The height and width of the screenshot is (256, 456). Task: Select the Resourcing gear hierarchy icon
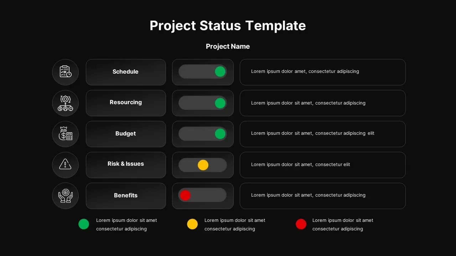pos(66,103)
